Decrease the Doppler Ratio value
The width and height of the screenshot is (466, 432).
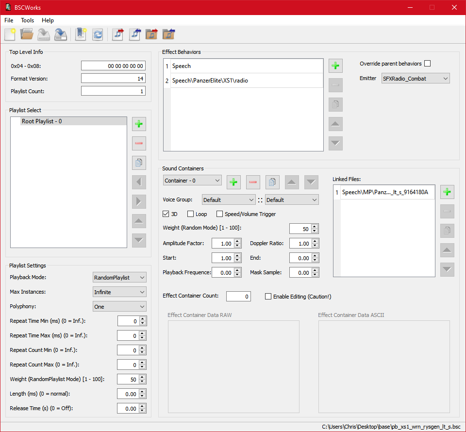[x=315, y=246]
